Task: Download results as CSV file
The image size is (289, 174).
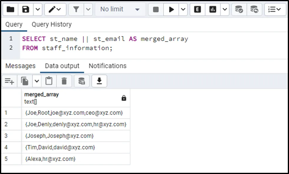Action: [x=99, y=81]
